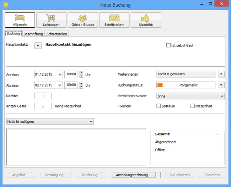The height and width of the screenshot is (187, 231).
Task: Click the Anreise time field 00:00
Action: (71, 74)
